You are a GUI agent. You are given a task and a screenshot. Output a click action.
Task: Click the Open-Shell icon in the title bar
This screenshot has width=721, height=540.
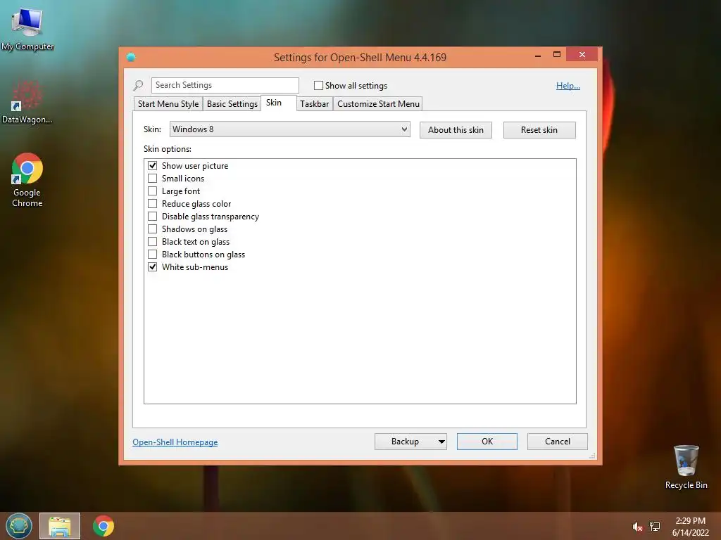coord(131,58)
